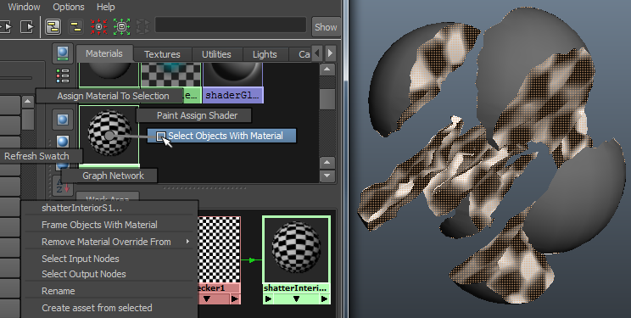Choose Refresh Swatch
Image resolution: width=631 pixels, height=318 pixels.
click(x=40, y=156)
